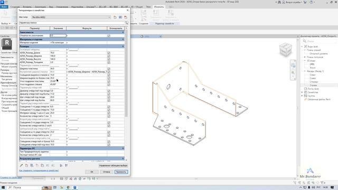338x190 pixels.
Task: Expand Семейства node in Project Browser
Action: (302, 92)
